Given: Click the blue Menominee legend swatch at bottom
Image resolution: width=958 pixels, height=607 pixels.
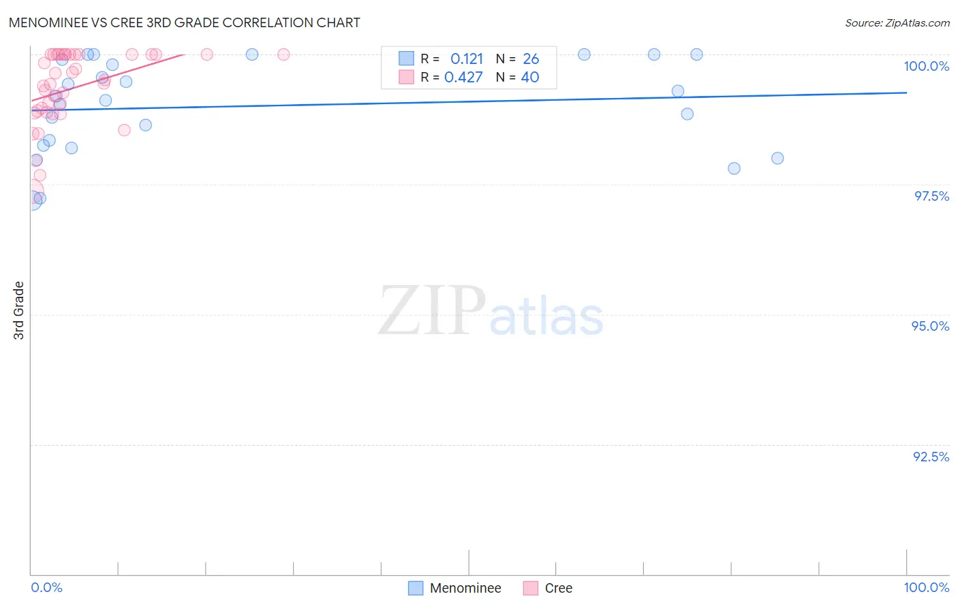Looking at the screenshot, I should tap(416, 588).
